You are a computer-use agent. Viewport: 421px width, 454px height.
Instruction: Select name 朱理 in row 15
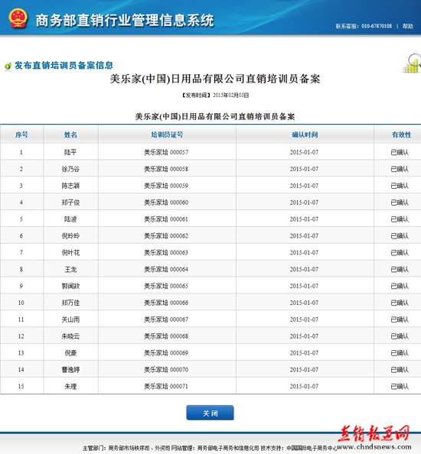(x=70, y=386)
